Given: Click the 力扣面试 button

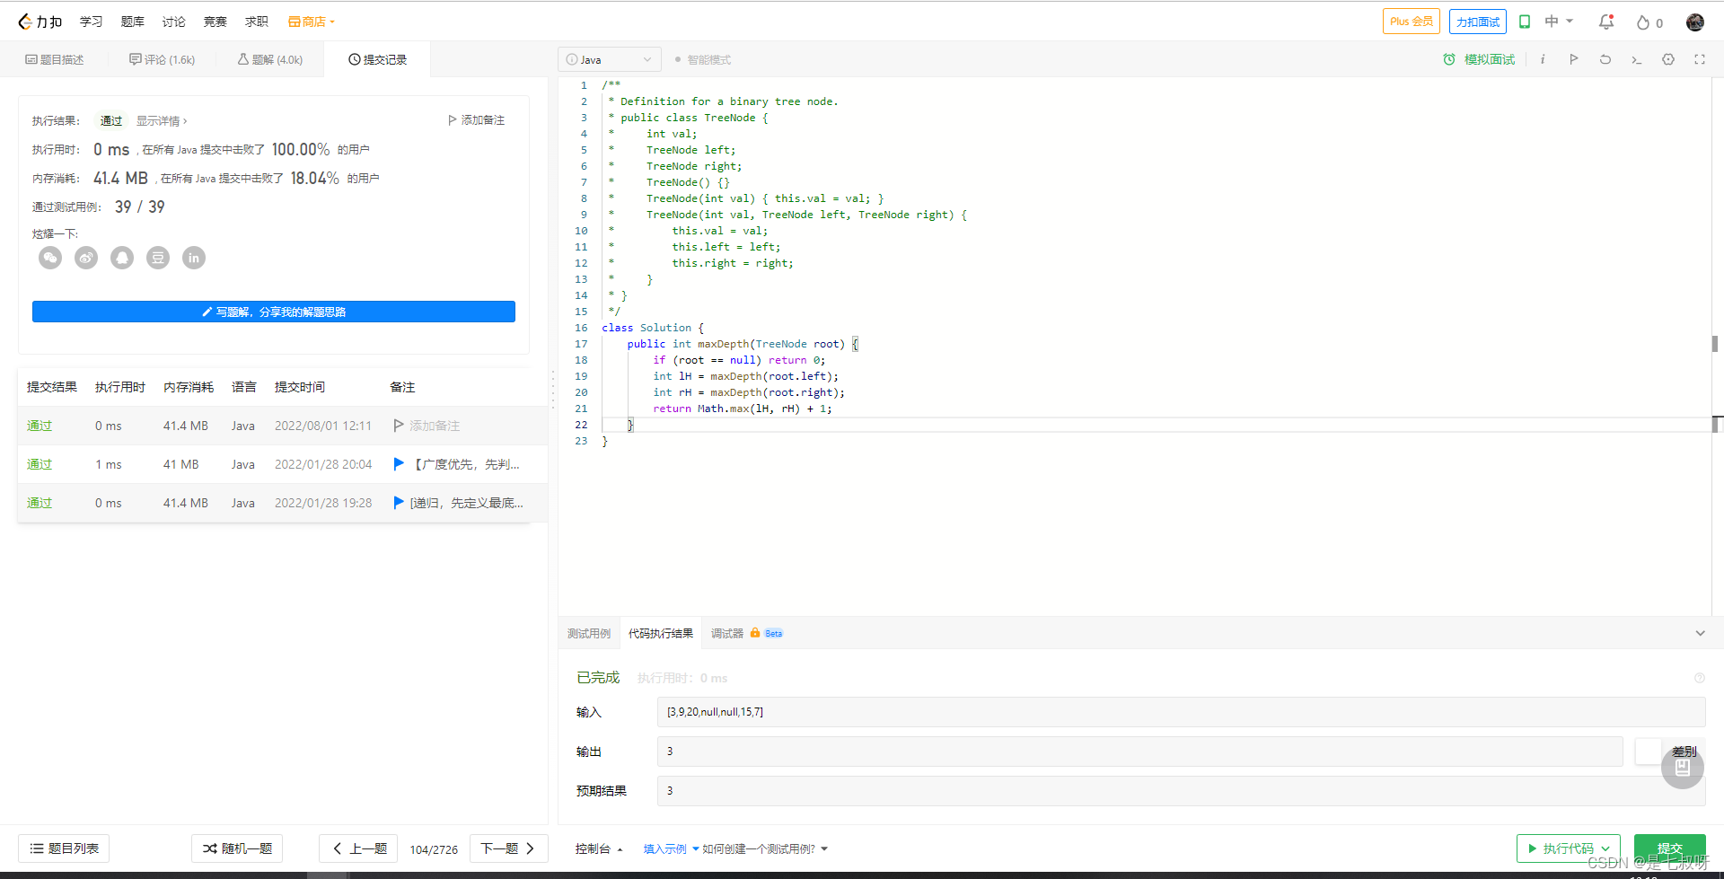Looking at the screenshot, I should [x=1478, y=22].
